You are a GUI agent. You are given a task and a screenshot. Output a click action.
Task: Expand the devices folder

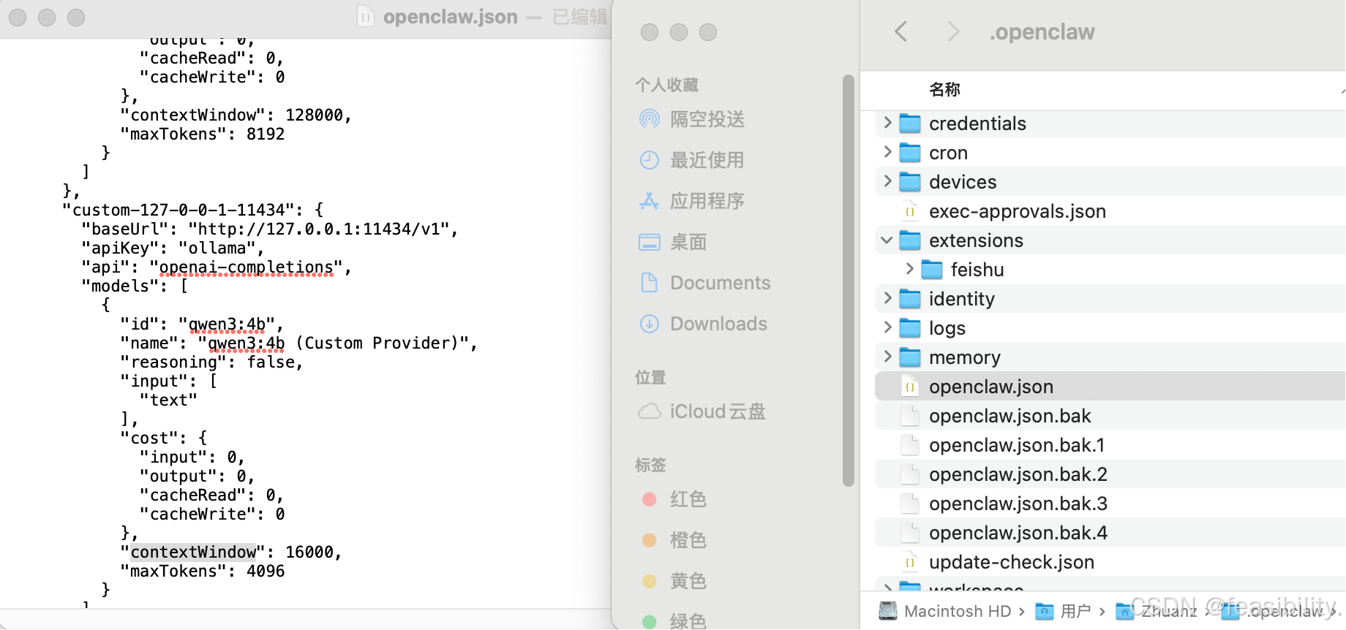(x=887, y=181)
